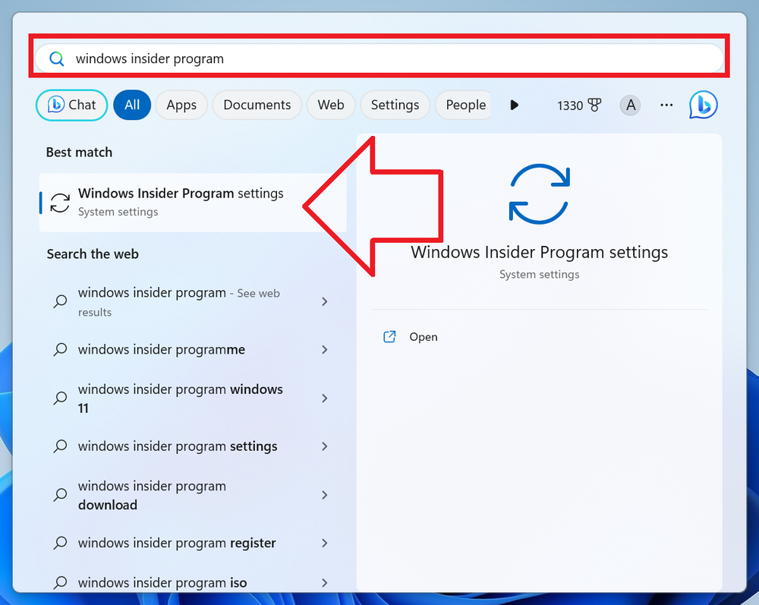Screen dimensions: 759x605
Task: Open Bing Chat filter chip
Action: click(x=71, y=105)
